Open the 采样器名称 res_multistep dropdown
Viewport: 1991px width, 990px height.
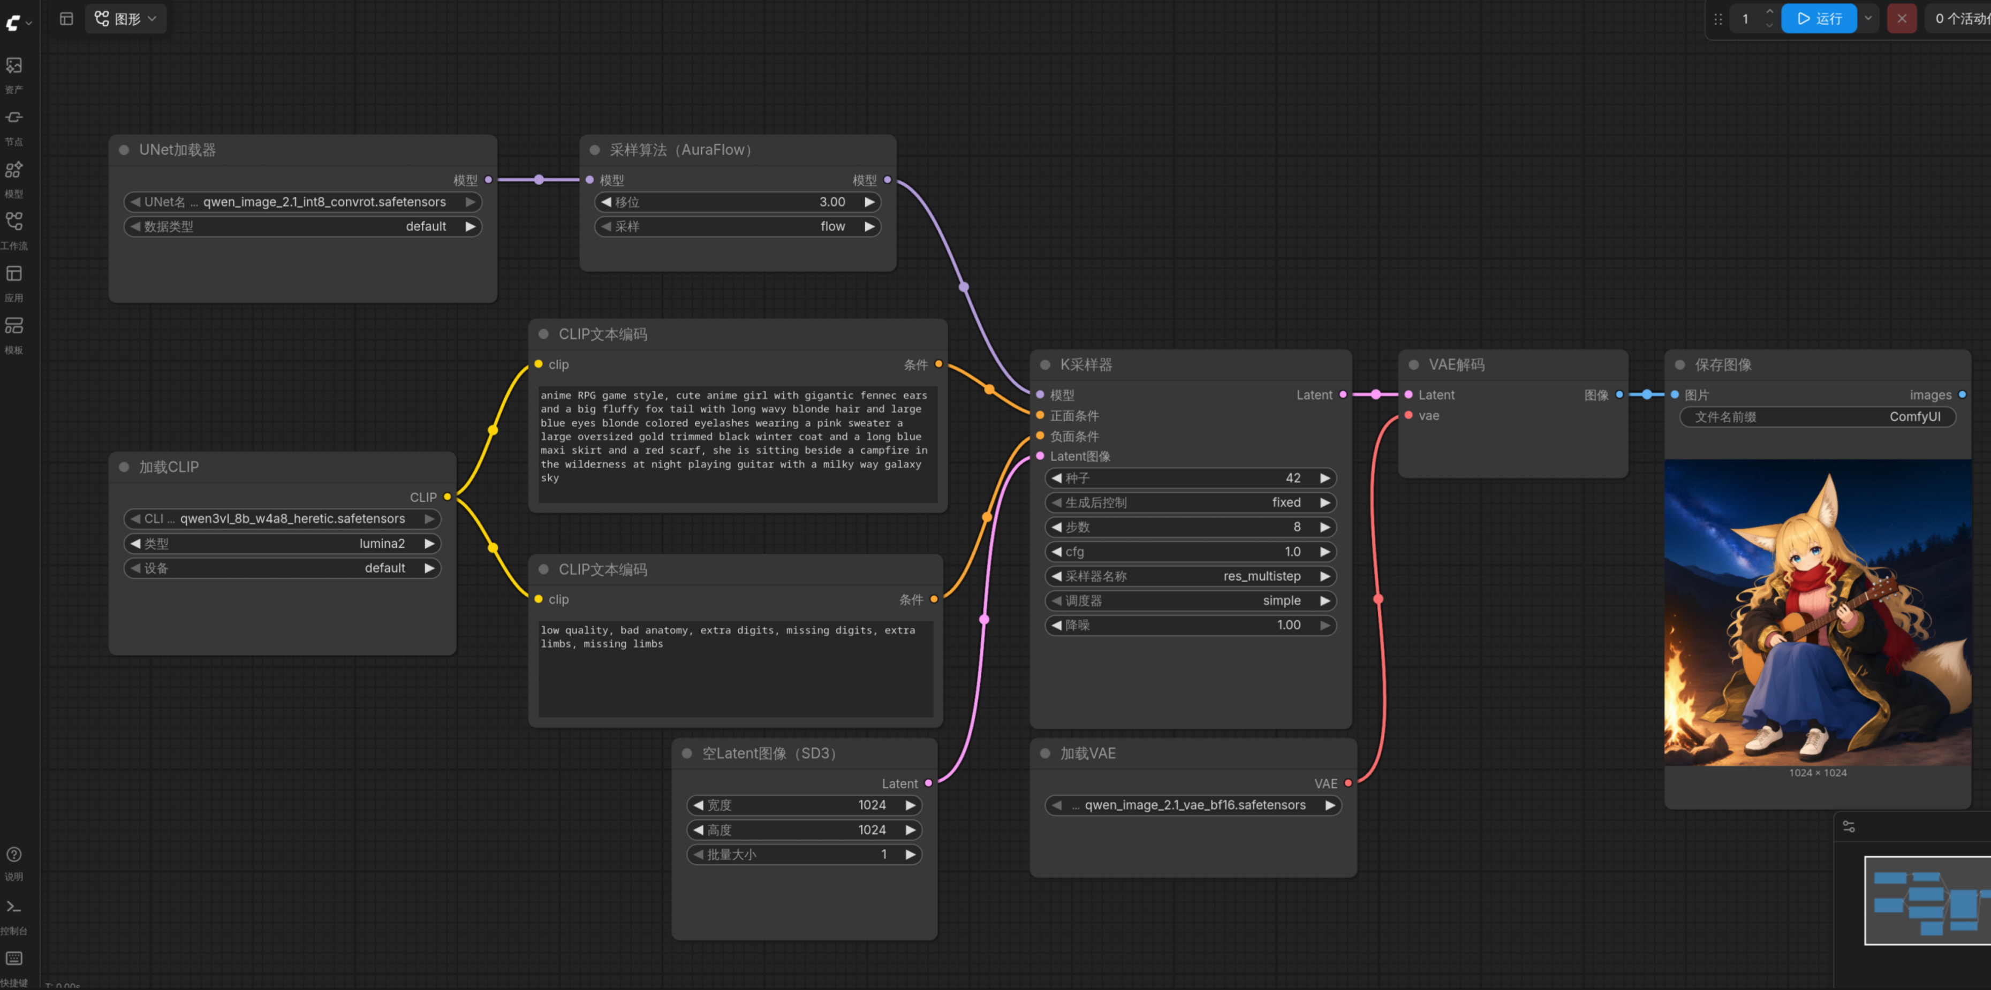pos(1190,576)
